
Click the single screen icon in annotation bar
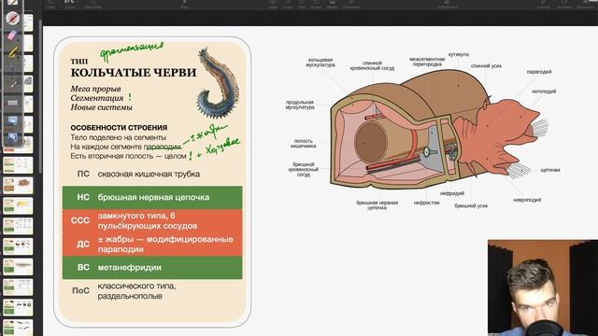click(12, 120)
